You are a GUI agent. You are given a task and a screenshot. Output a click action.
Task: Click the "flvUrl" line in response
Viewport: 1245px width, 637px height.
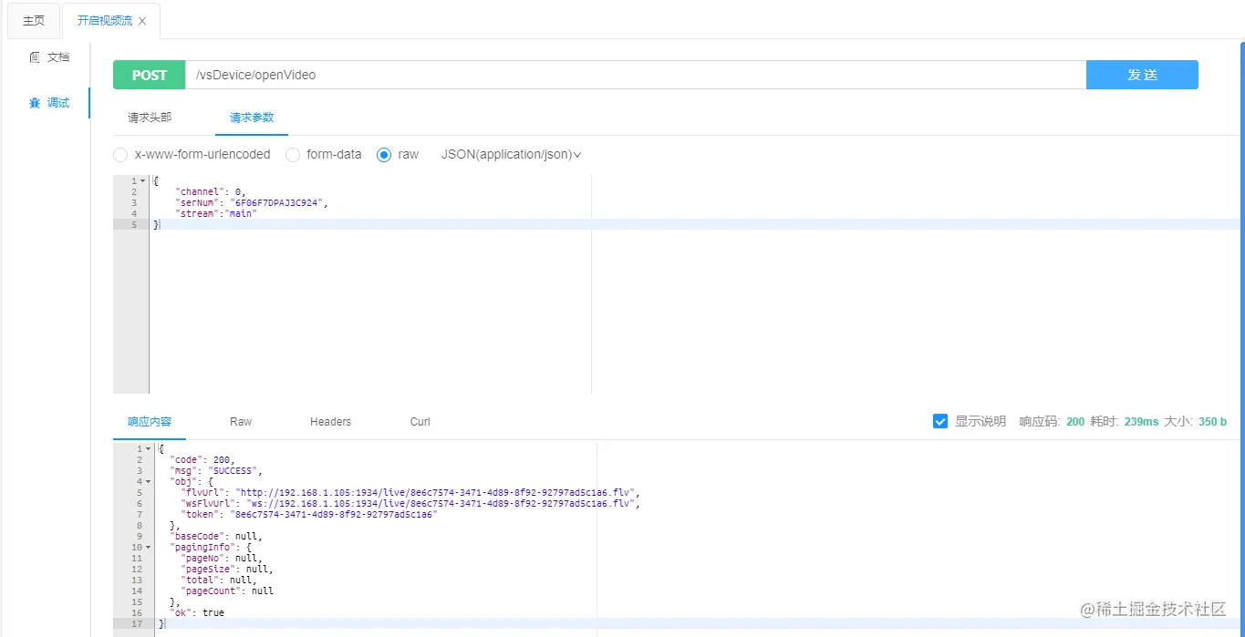(410, 492)
